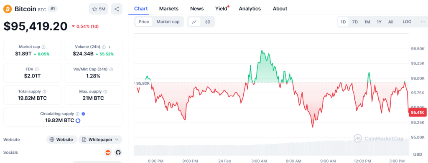This screenshot has height=163, width=428.
Task: Open the GitHub social icon
Action: pos(118,153)
